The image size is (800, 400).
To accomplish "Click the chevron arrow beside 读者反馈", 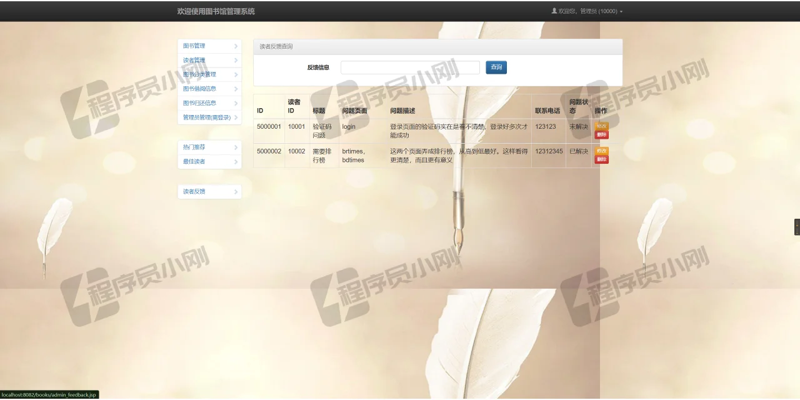I will [236, 191].
